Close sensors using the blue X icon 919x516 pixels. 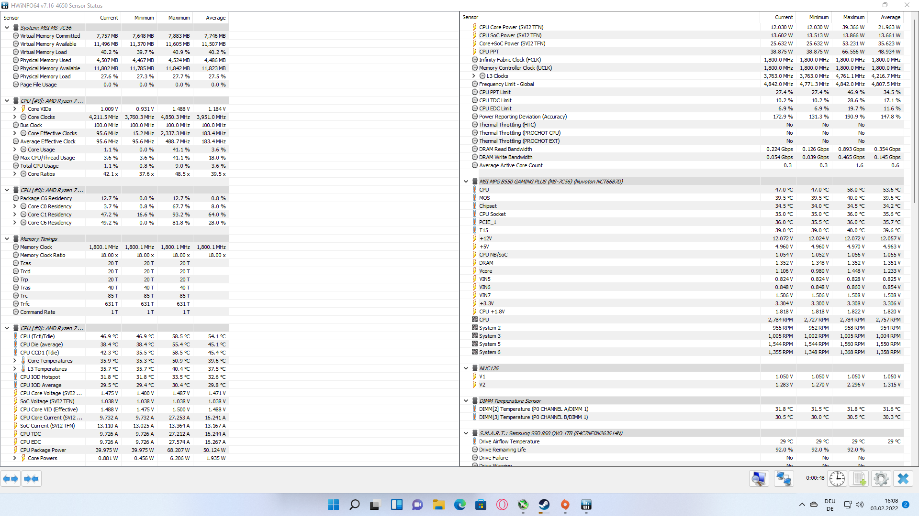904,478
